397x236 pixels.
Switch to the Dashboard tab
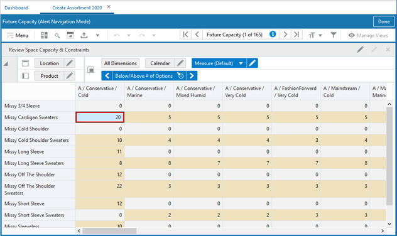click(x=16, y=8)
